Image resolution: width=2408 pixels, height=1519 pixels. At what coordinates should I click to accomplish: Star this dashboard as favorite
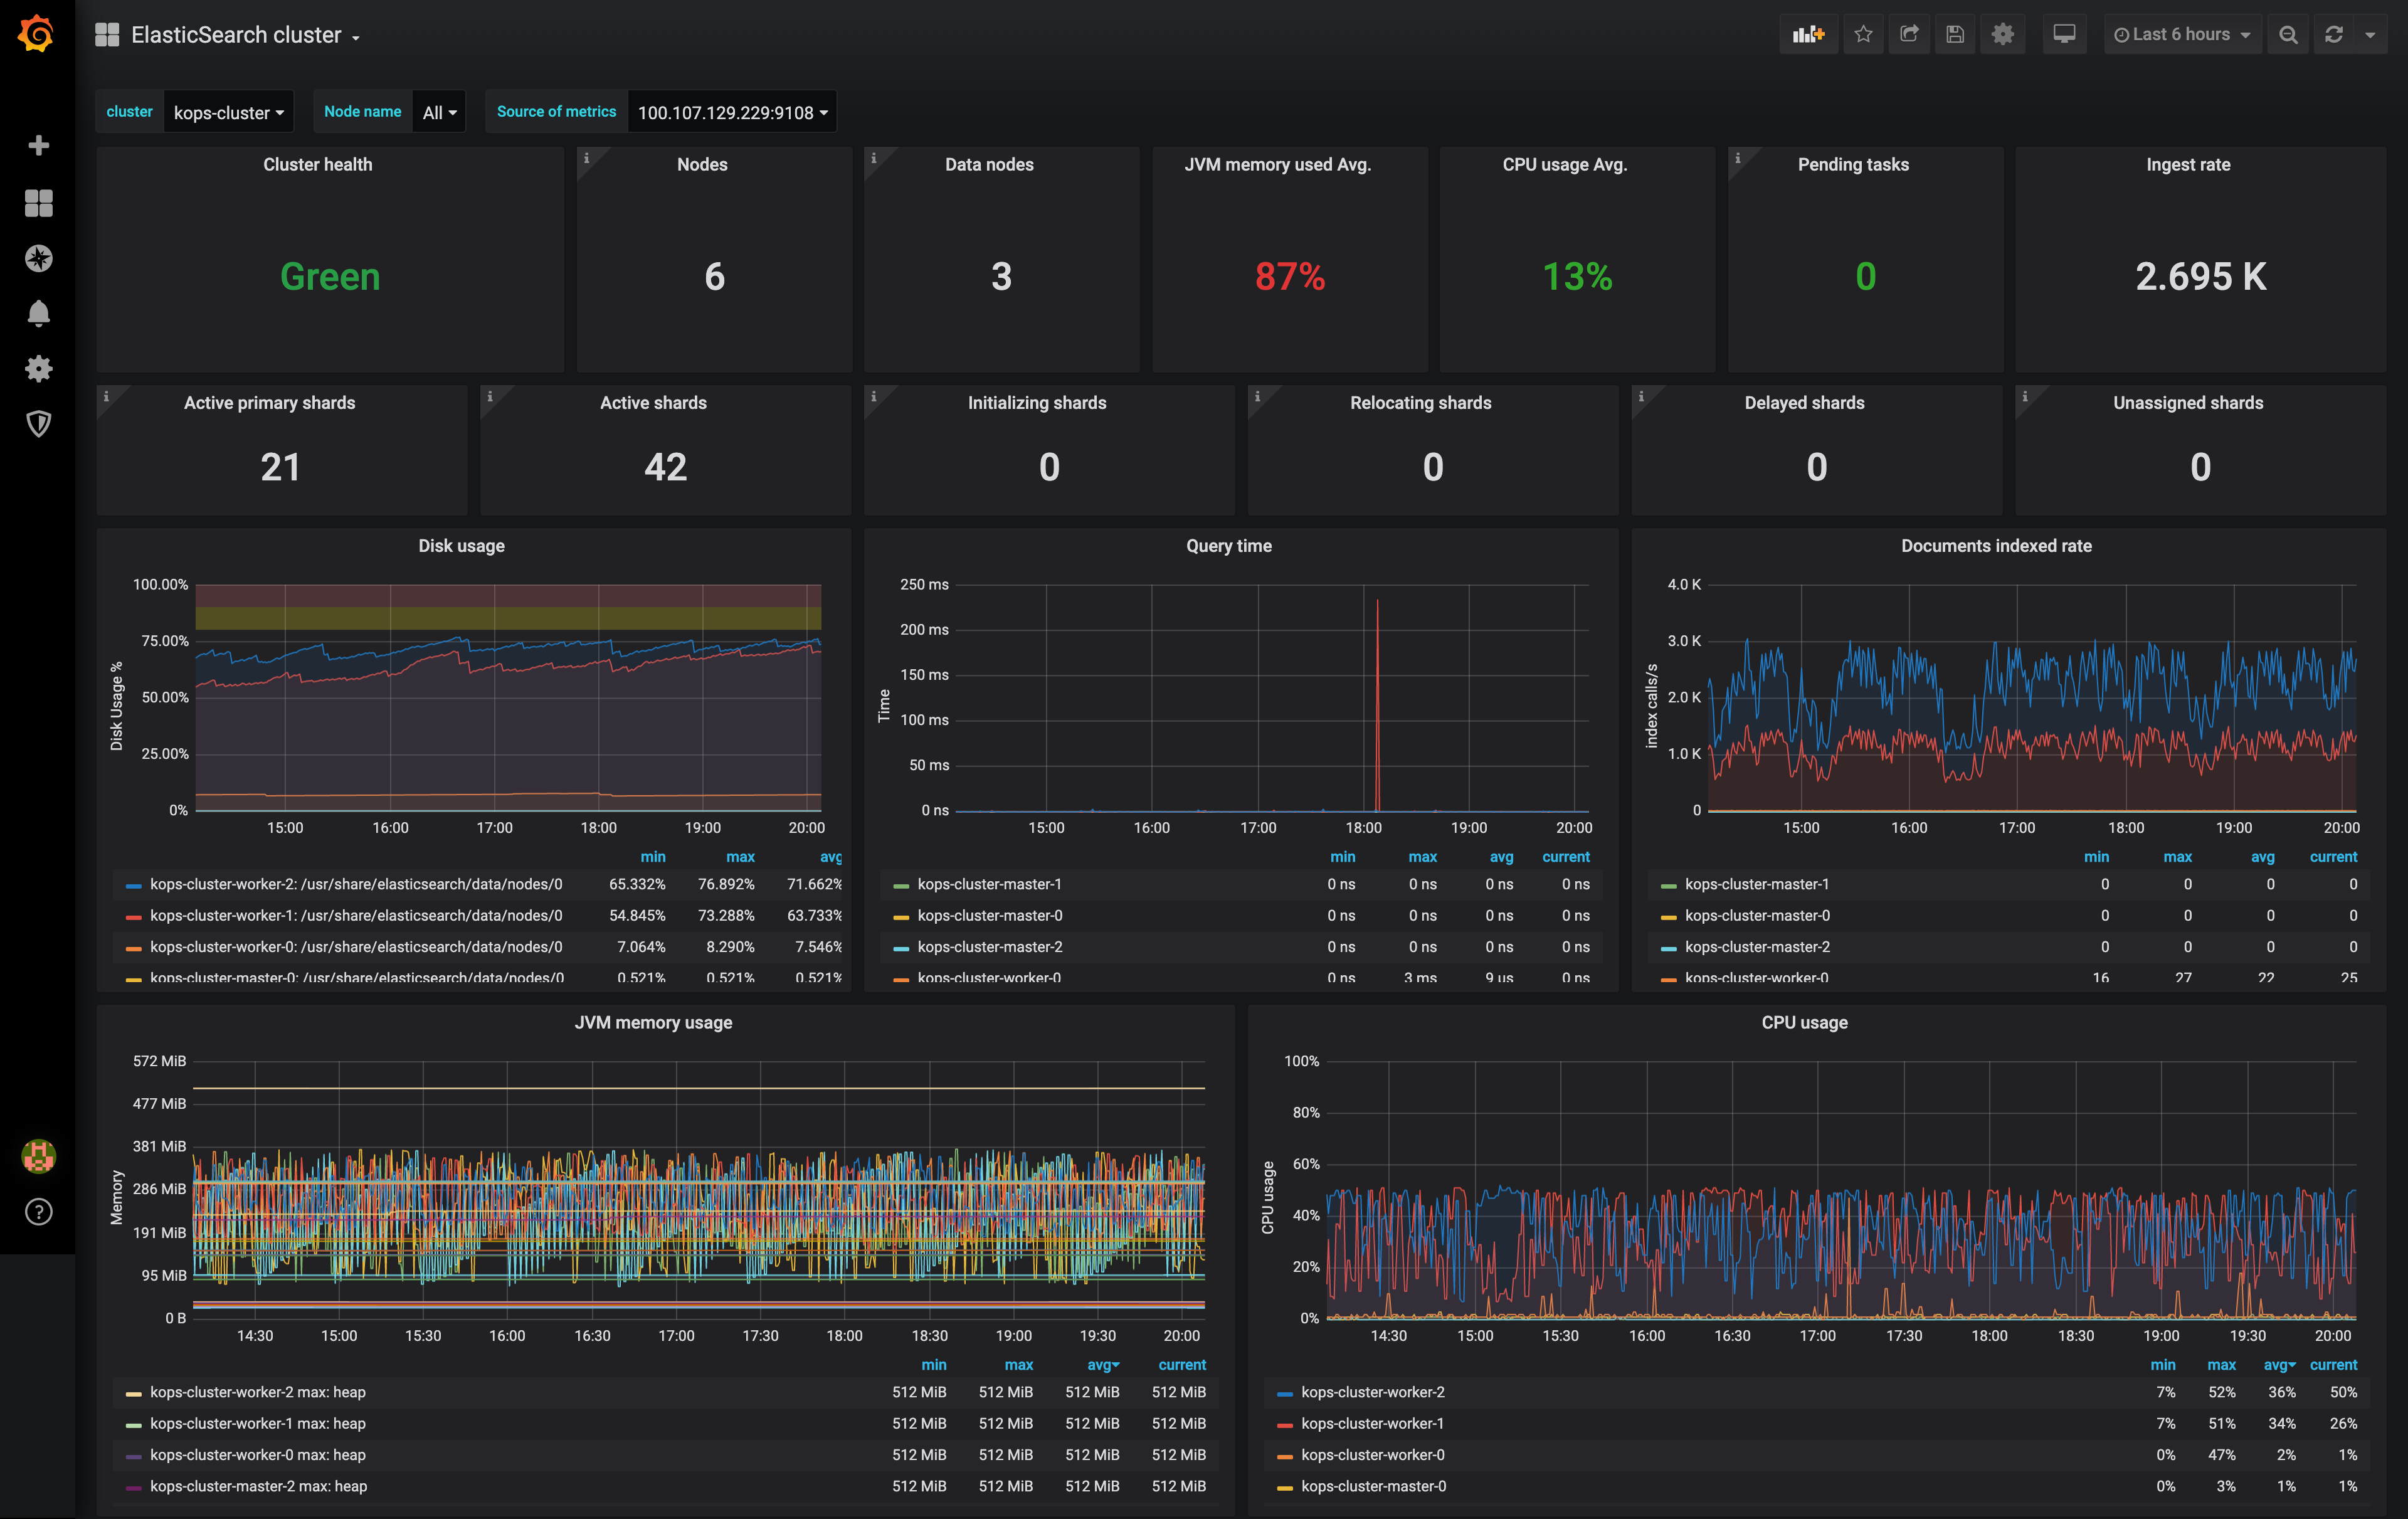click(x=1863, y=35)
